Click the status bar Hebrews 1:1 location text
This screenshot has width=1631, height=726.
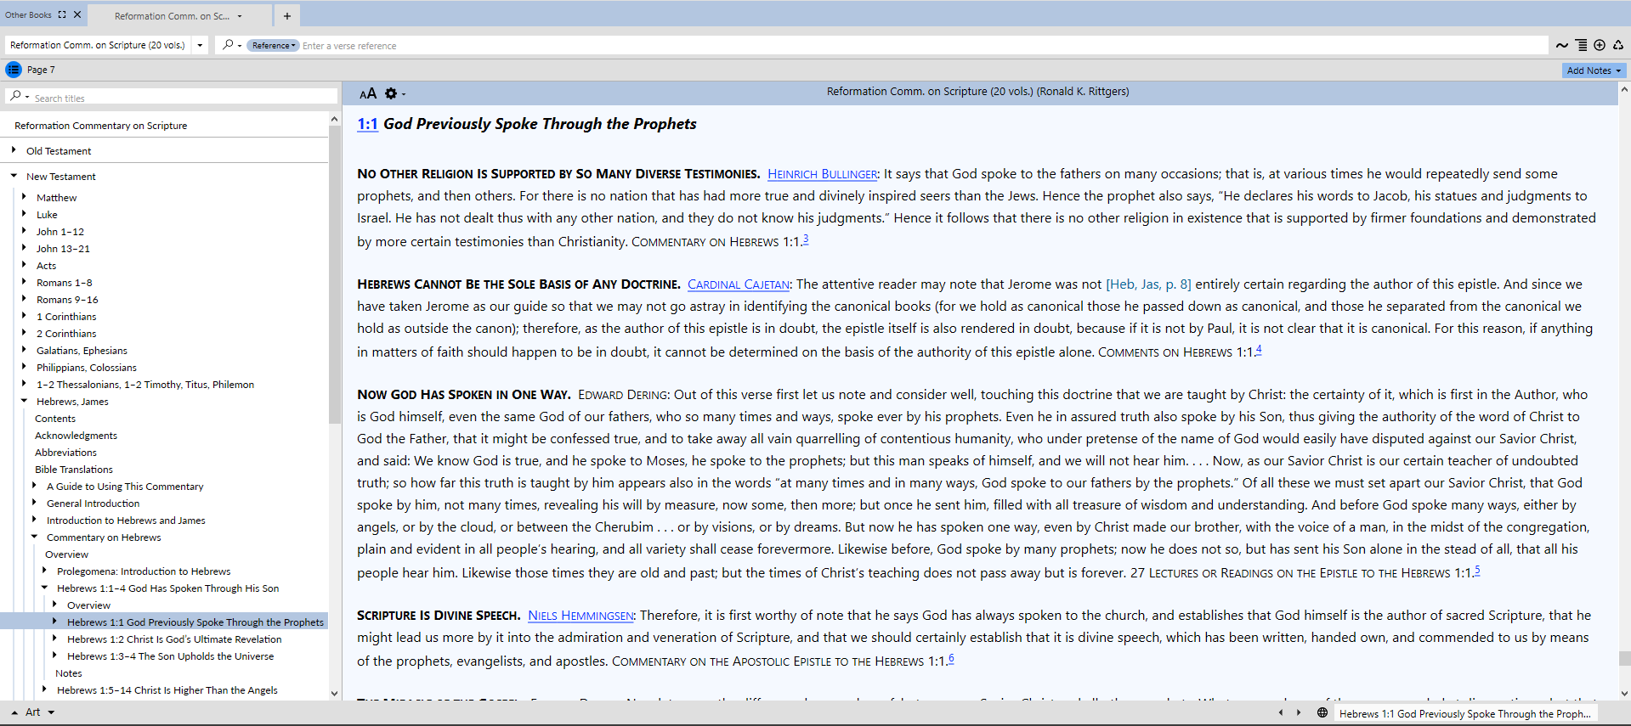coord(1464,713)
